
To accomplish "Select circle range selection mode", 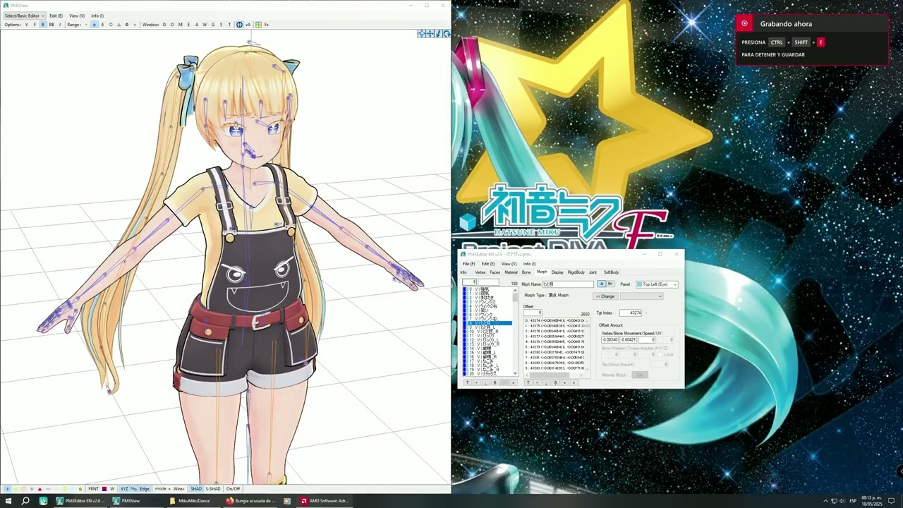I will click(111, 25).
